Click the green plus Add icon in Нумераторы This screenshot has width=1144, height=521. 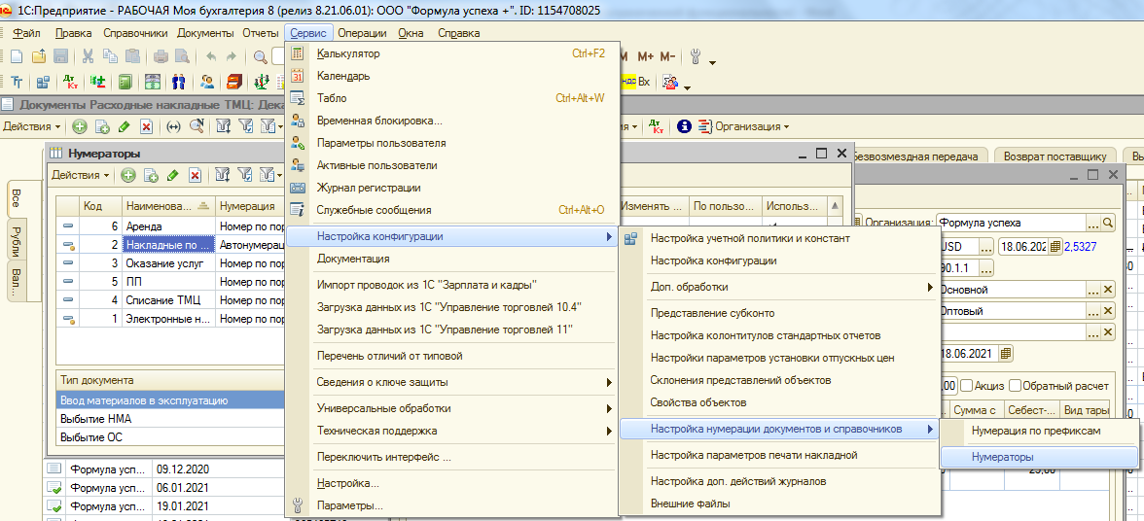coord(128,175)
